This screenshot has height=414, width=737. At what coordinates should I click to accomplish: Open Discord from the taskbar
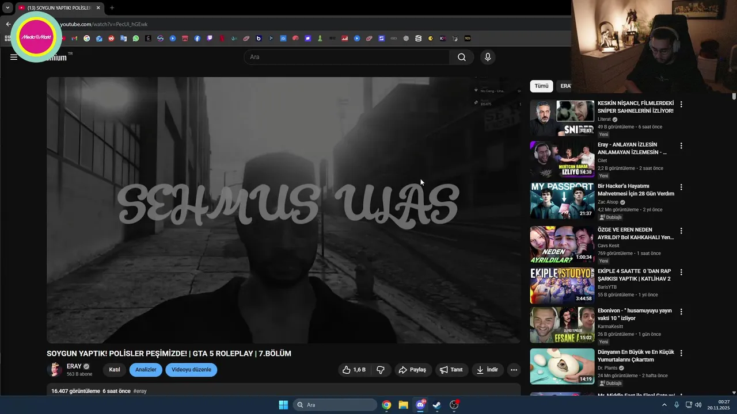420,405
